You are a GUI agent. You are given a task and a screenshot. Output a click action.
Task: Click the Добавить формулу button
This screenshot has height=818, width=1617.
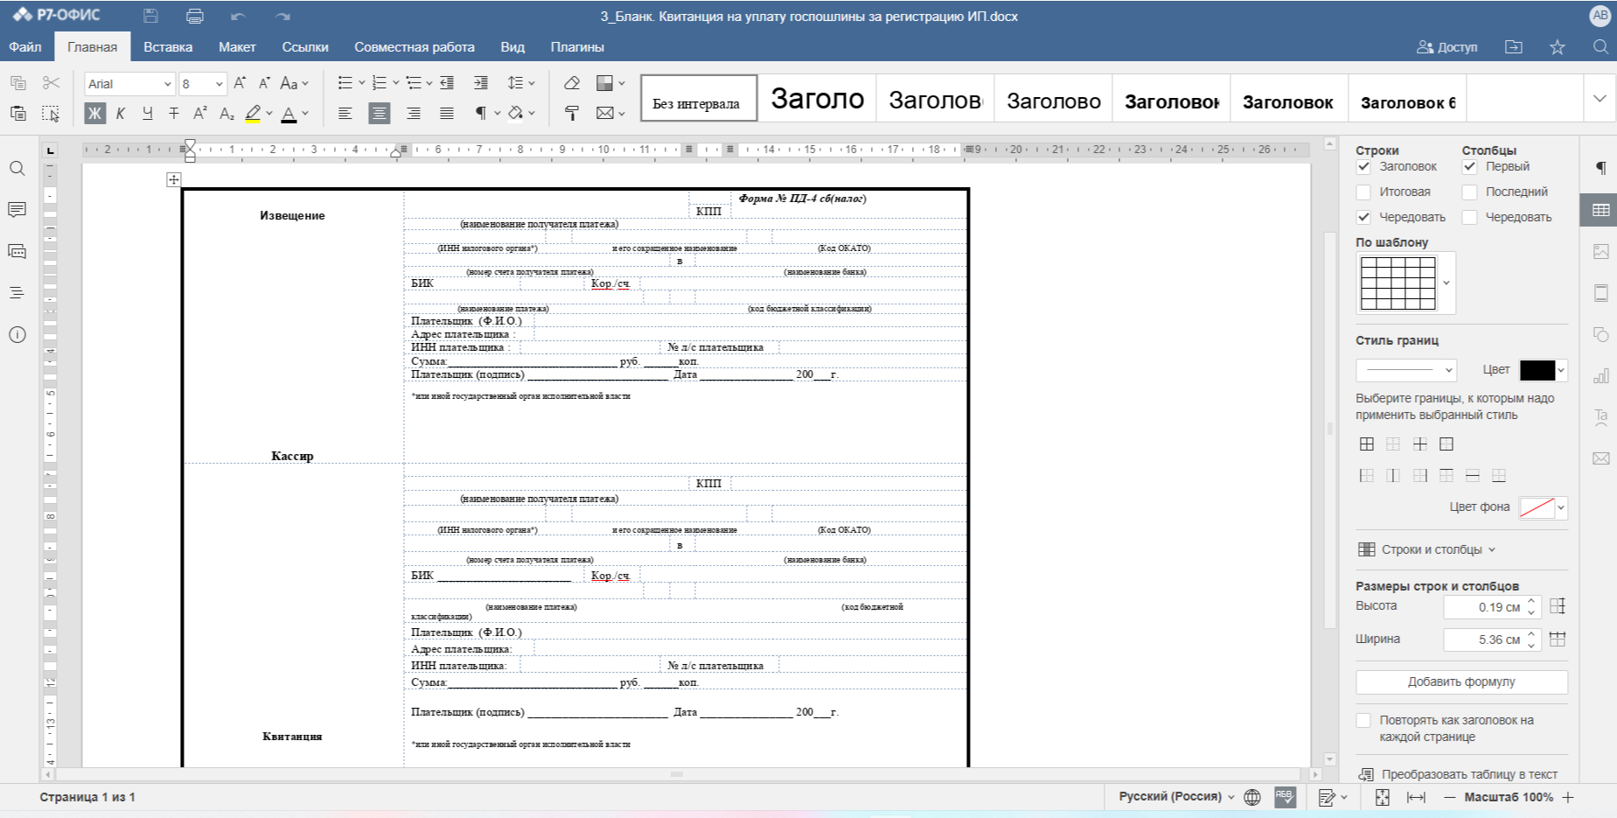pyautogui.click(x=1461, y=682)
